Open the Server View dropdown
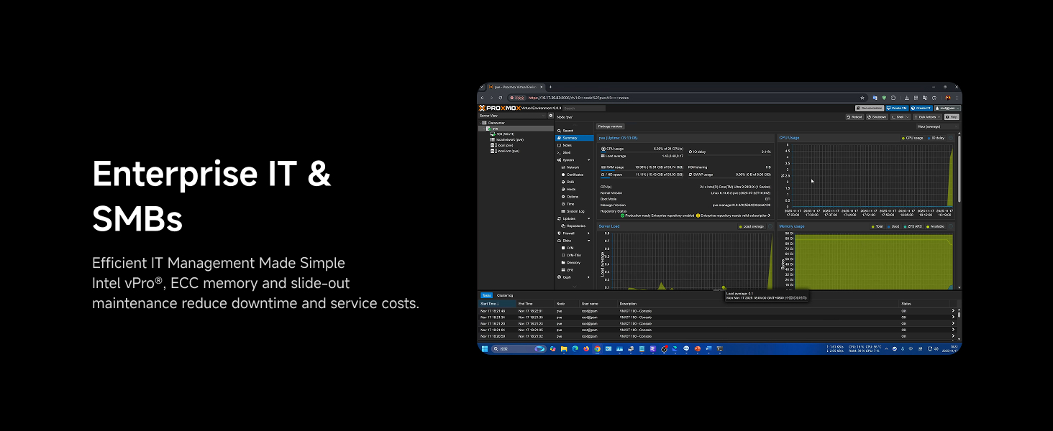This screenshot has height=431, width=1053. click(513, 116)
